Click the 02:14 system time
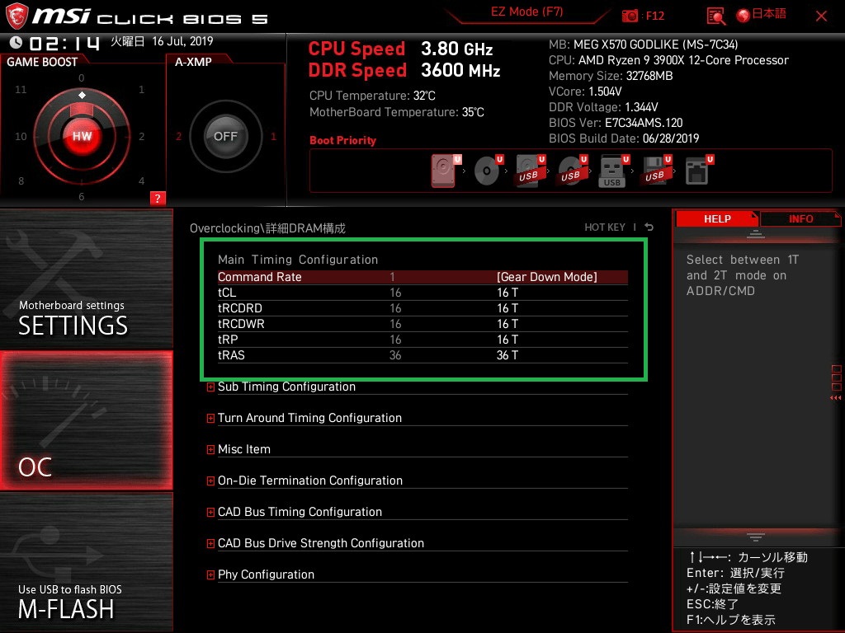The width and height of the screenshot is (845, 633). (64, 43)
